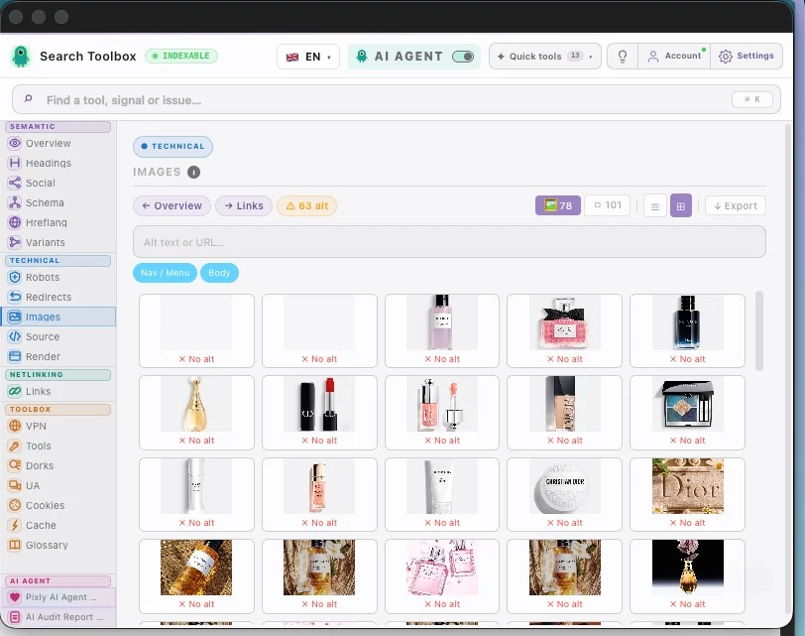Open the Tools wrench icon
Image resolution: width=805 pixels, height=636 pixels.
15,445
